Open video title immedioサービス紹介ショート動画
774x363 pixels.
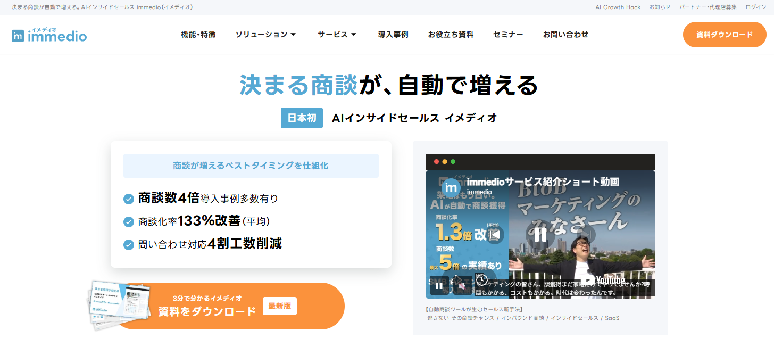(x=543, y=181)
